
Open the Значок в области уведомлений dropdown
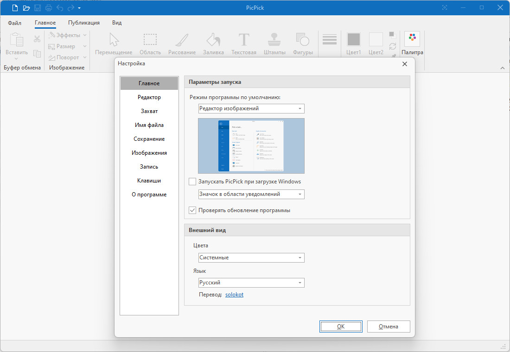(x=251, y=195)
